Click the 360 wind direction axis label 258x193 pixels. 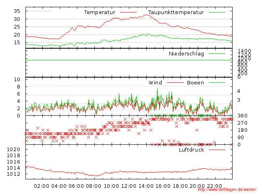pos(242,116)
